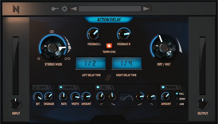Screen dimensions: 218x124
Task: Click the Output level meter
Action: [x=202, y=66]
